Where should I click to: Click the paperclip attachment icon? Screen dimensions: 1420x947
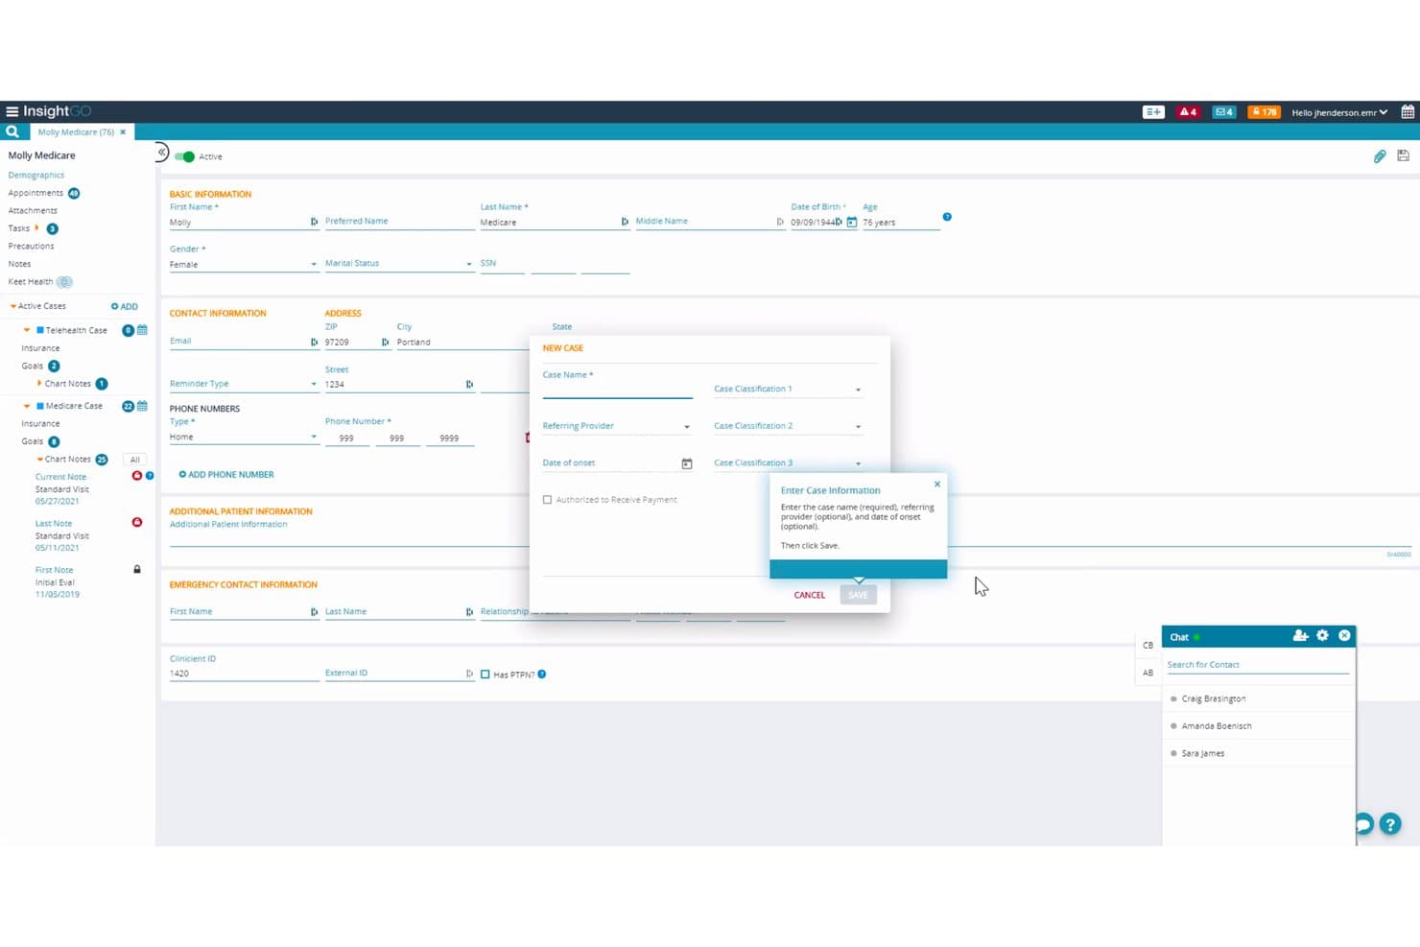point(1380,156)
